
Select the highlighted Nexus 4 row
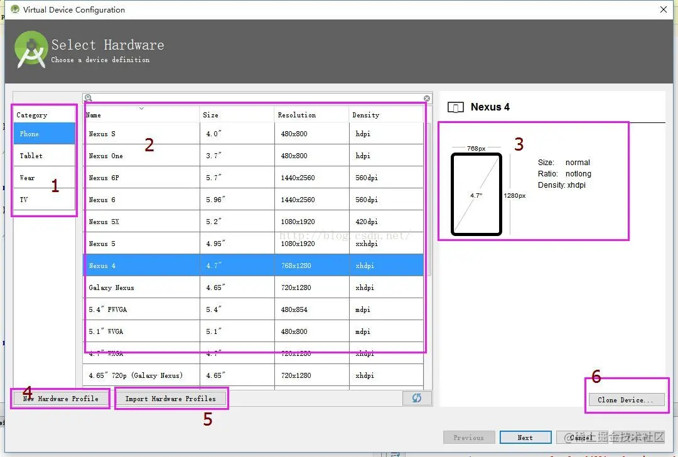pyautogui.click(x=253, y=266)
